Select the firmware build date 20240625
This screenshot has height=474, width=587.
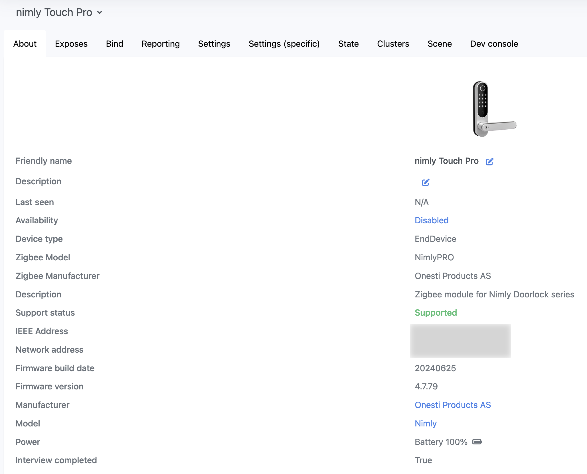point(435,368)
